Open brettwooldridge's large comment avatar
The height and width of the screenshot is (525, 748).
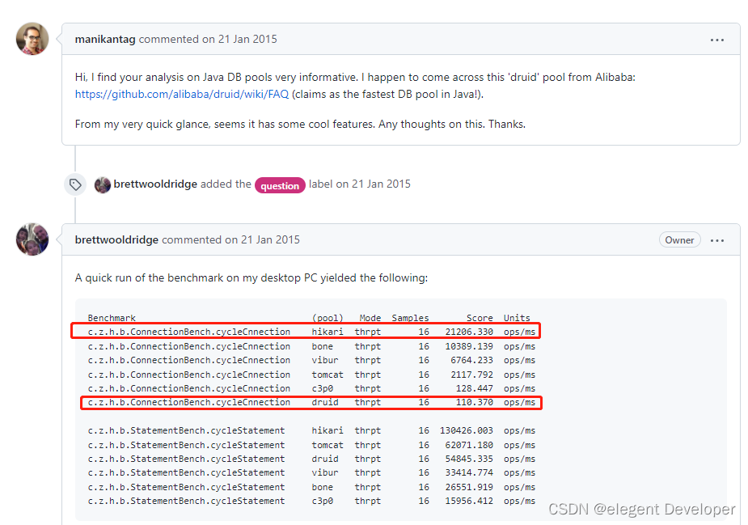[32, 239]
